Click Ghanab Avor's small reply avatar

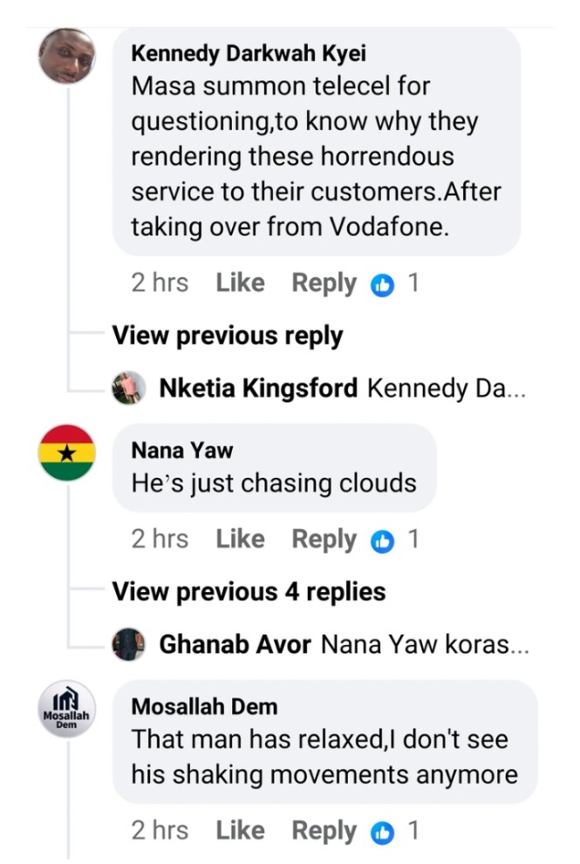pos(129,644)
